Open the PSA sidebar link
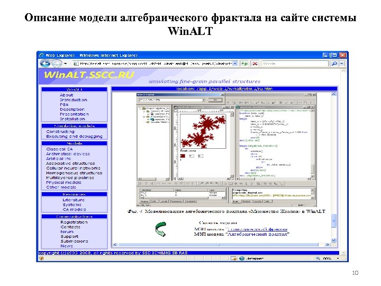 click(64, 104)
